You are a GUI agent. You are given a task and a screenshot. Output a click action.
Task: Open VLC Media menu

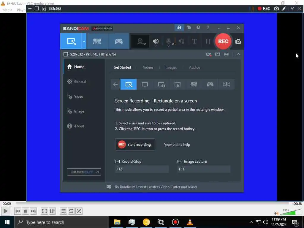click(7, 10)
